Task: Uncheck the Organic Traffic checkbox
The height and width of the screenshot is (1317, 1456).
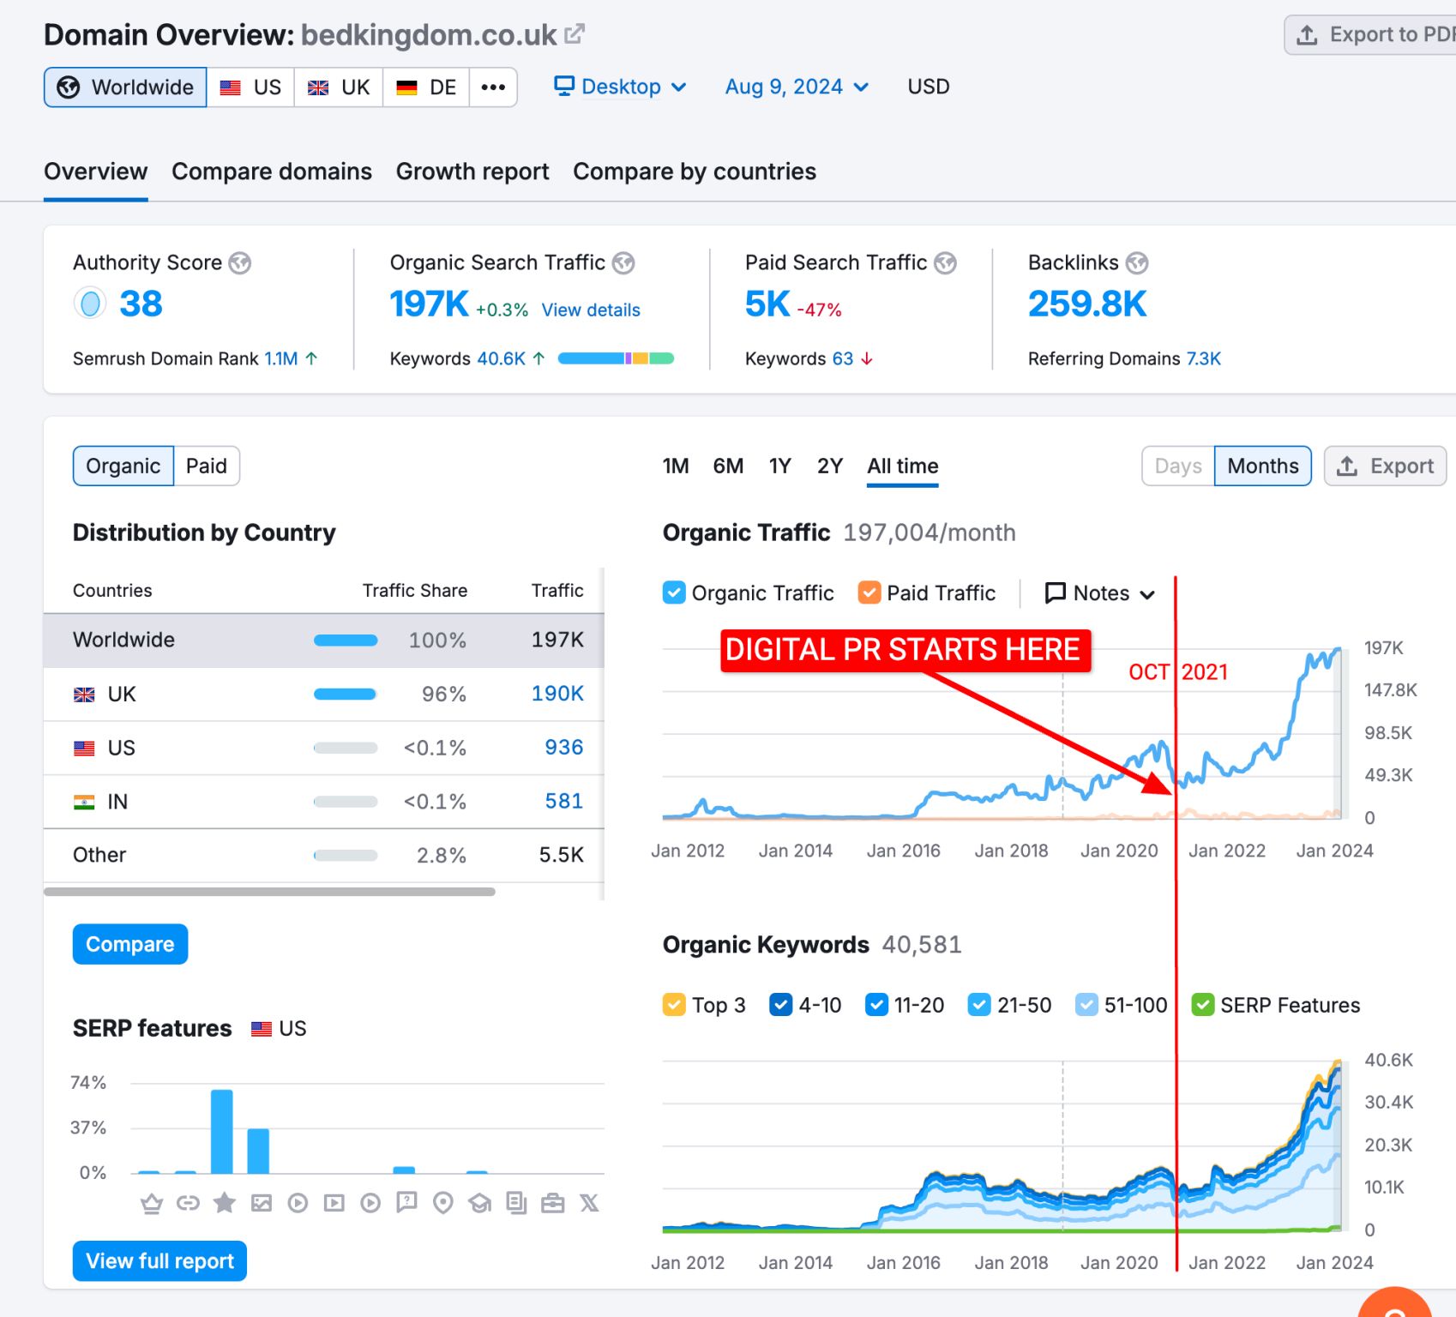Action: click(x=674, y=592)
